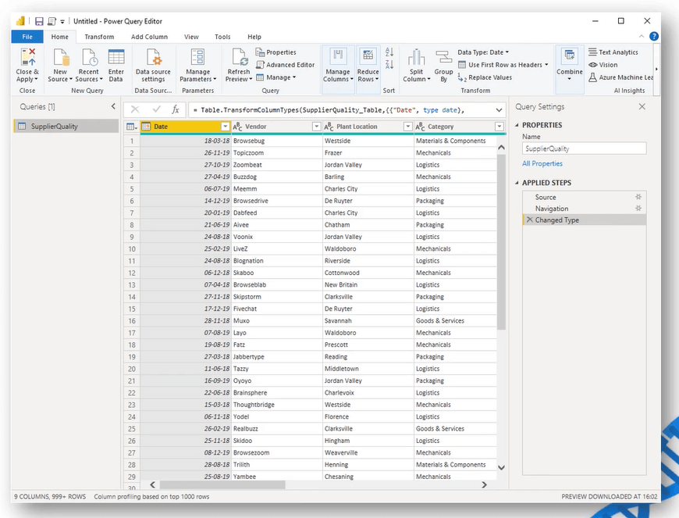Open the Help tab

click(x=254, y=37)
